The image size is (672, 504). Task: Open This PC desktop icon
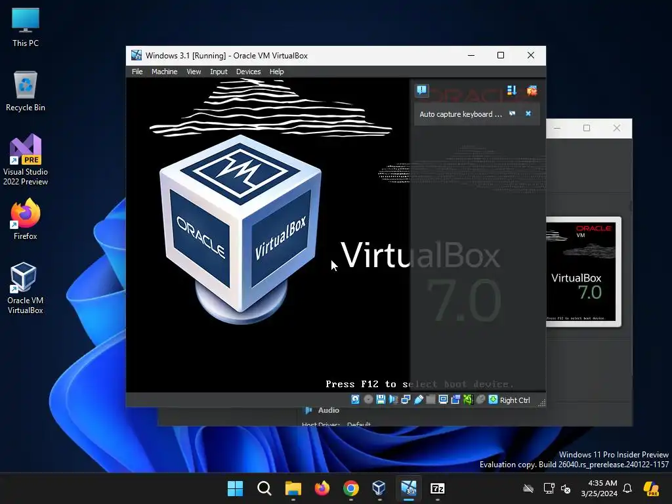click(x=26, y=27)
